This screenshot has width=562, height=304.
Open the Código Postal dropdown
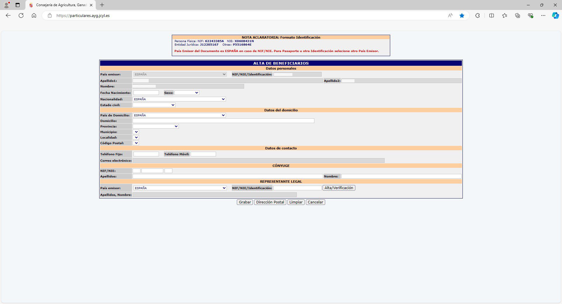pyautogui.click(x=136, y=143)
